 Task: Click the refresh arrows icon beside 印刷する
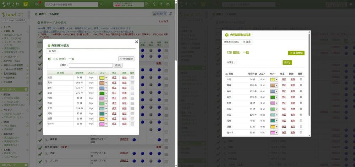(171, 14)
